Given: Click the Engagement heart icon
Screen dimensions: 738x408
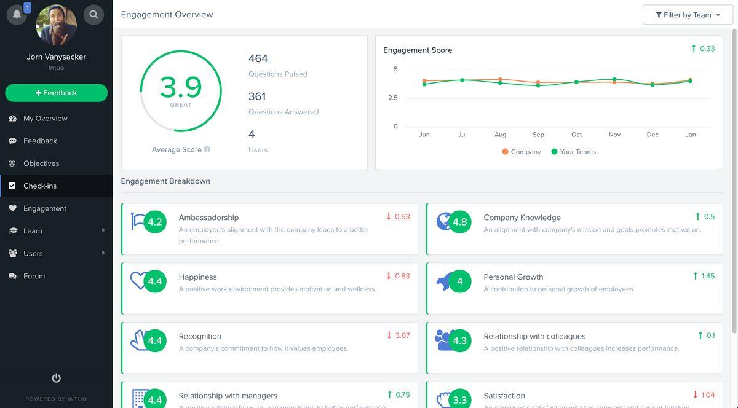Looking at the screenshot, I should click(12, 208).
